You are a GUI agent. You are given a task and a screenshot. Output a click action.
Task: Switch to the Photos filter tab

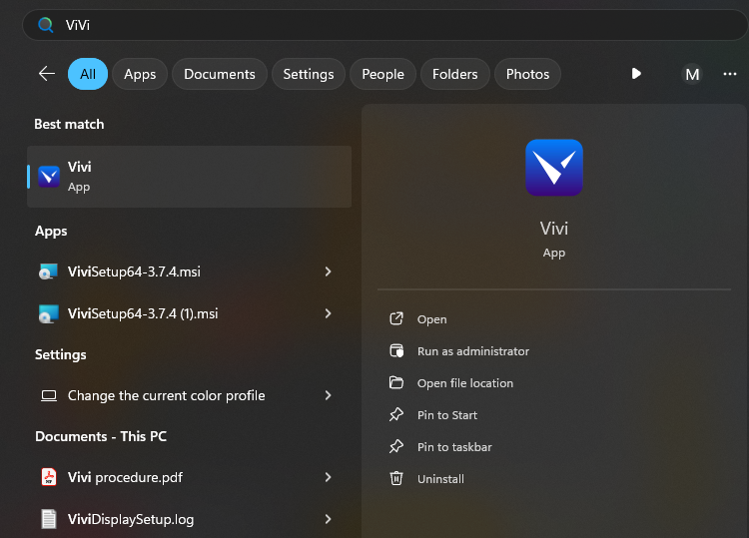pos(527,74)
